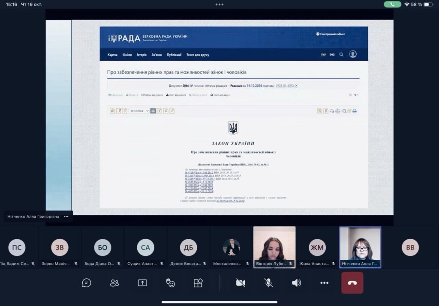
Task: Tap the СА participant avatar
Action: 145,247
